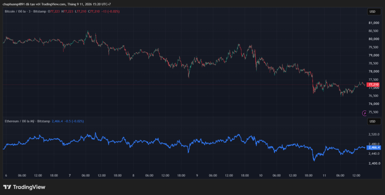Select the Bitcoin / Đô la Bitstamp symbol title
The width and height of the screenshot is (385, 195).
point(25,12)
